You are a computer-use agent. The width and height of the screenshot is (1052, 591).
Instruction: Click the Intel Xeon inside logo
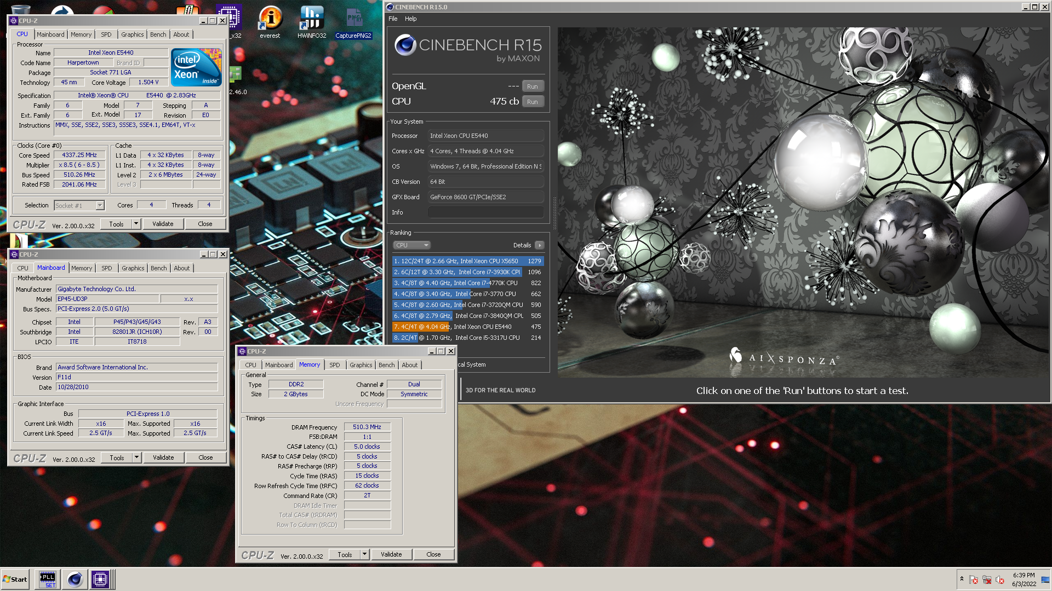tap(196, 67)
